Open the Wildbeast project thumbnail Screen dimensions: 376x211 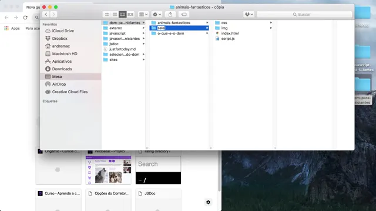[108, 170]
